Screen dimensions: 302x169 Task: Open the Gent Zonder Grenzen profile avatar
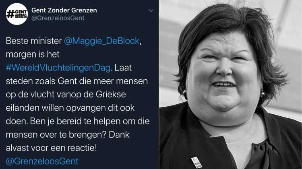pos(17,14)
